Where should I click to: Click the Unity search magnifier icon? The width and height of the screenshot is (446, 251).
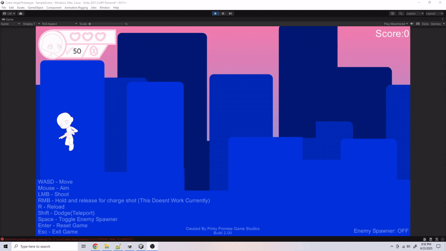[401, 13]
